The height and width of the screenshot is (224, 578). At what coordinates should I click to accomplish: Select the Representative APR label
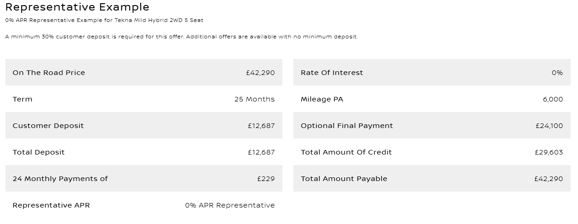pyautogui.click(x=51, y=205)
